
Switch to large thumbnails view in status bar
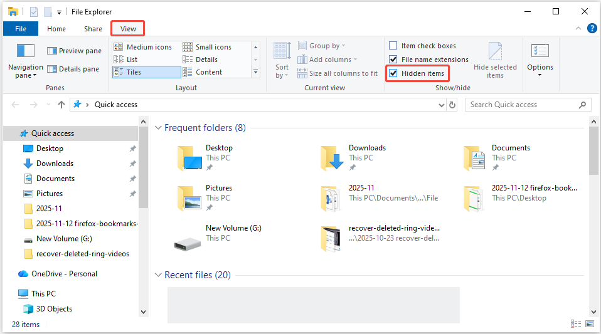590,324
